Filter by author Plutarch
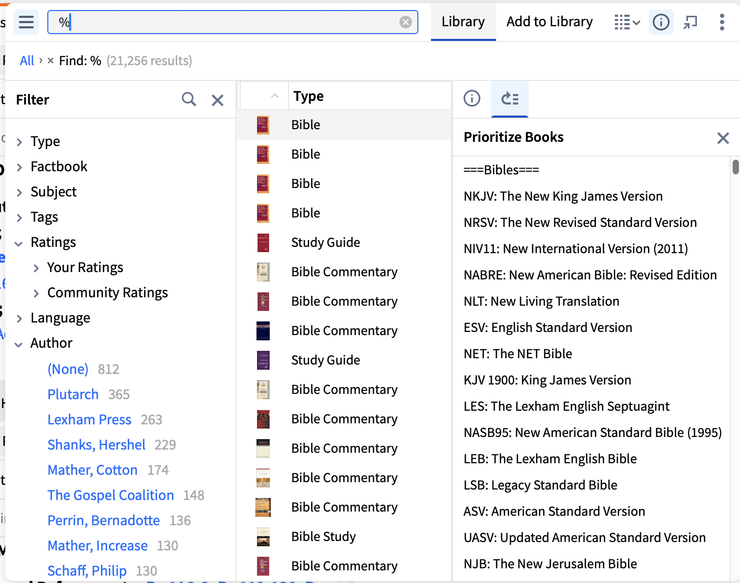This screenshot has width=740, height=583. coord(73,394)
